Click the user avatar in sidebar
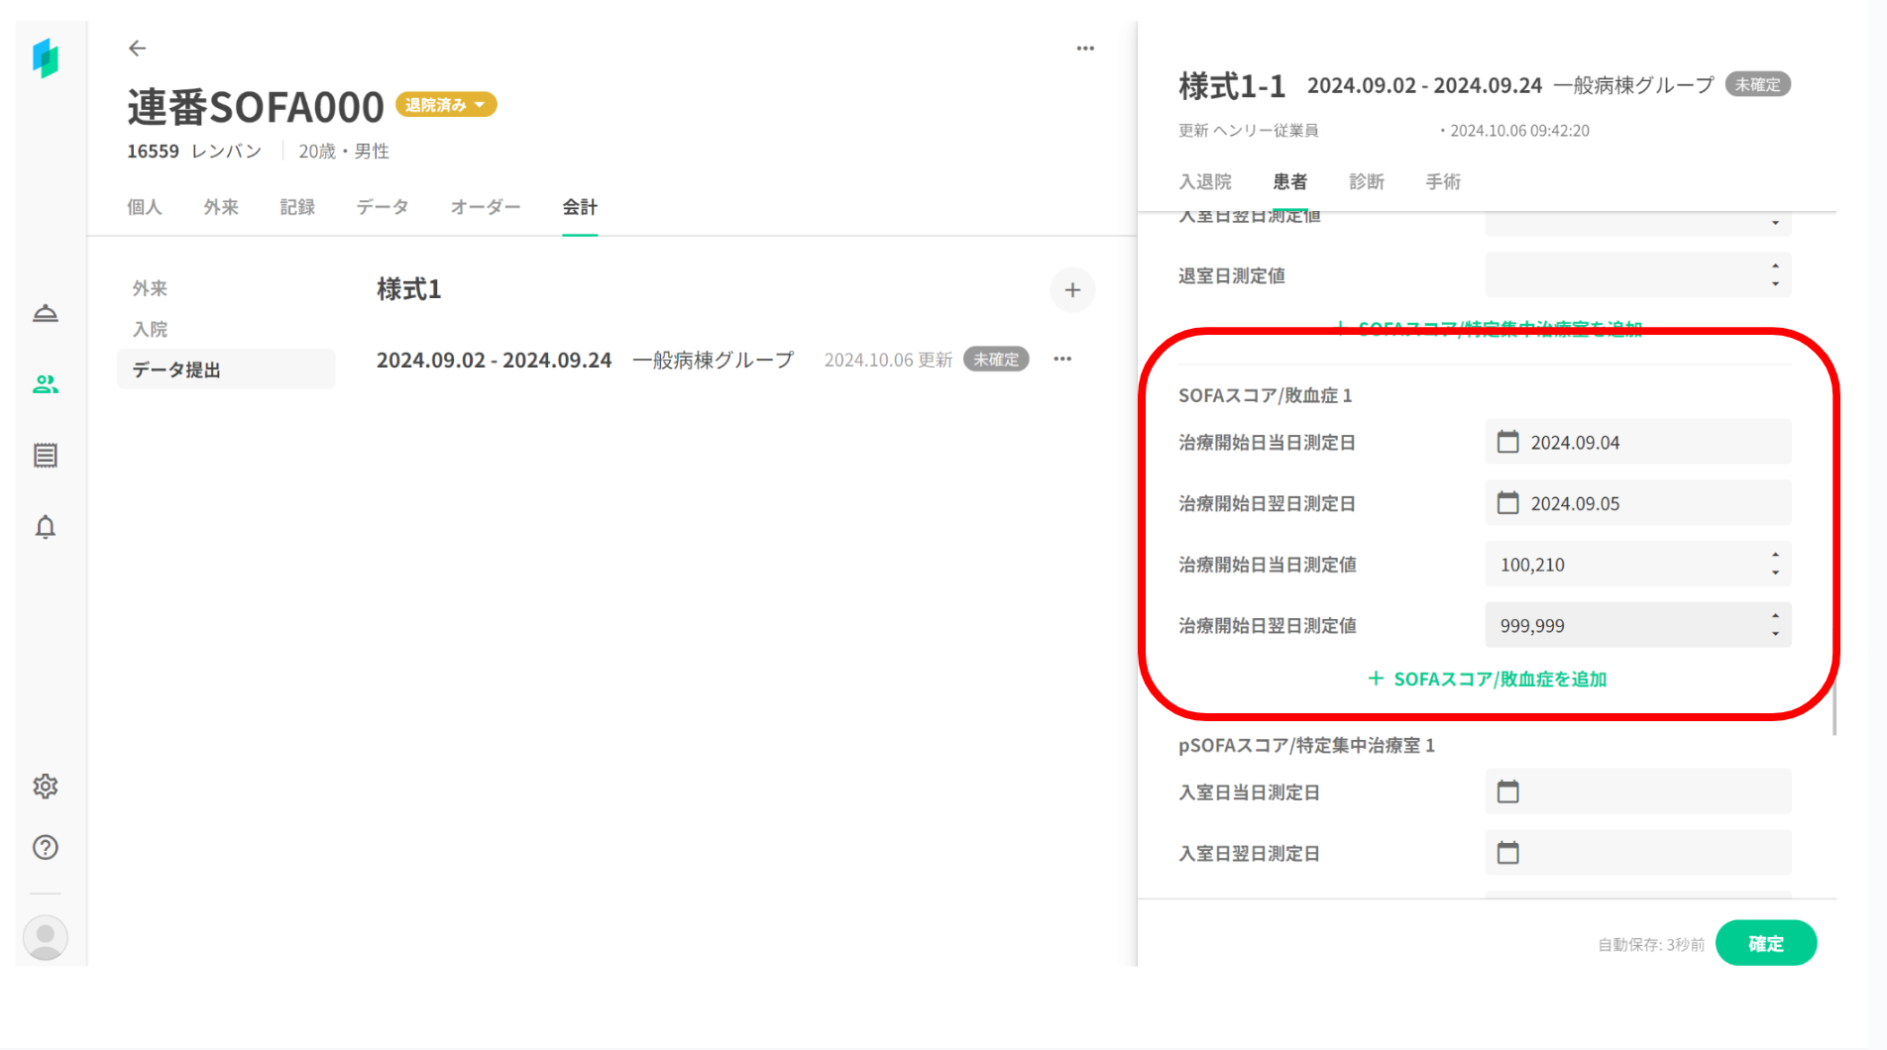 click(x=46, y=937)
